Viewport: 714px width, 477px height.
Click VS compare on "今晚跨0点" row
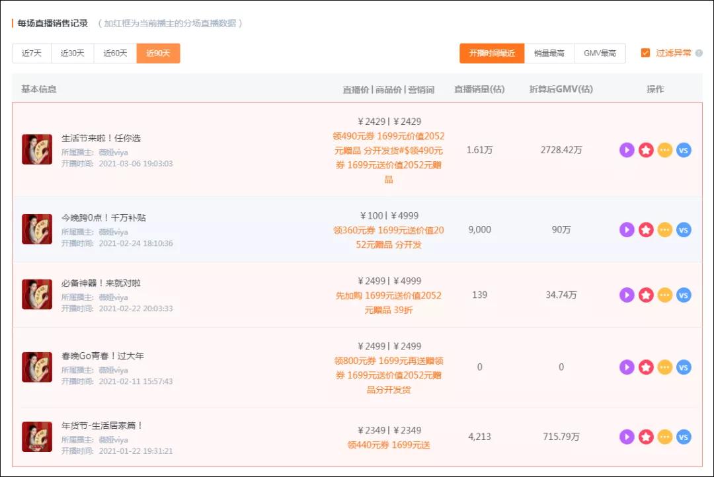pyautogui.click(x=684, y=229)
